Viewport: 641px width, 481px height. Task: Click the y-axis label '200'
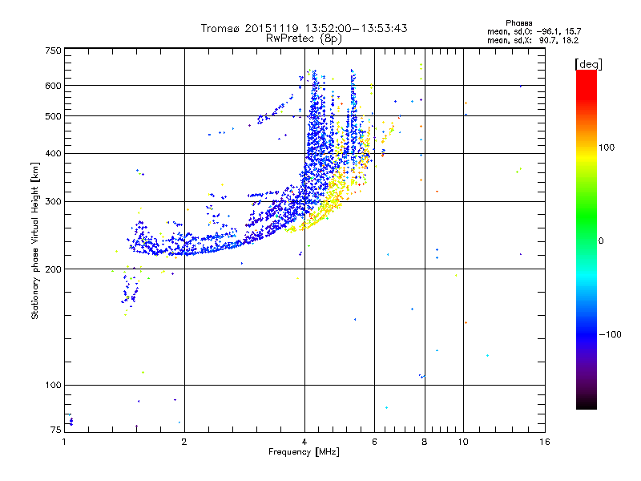click(x=53, y=269)
